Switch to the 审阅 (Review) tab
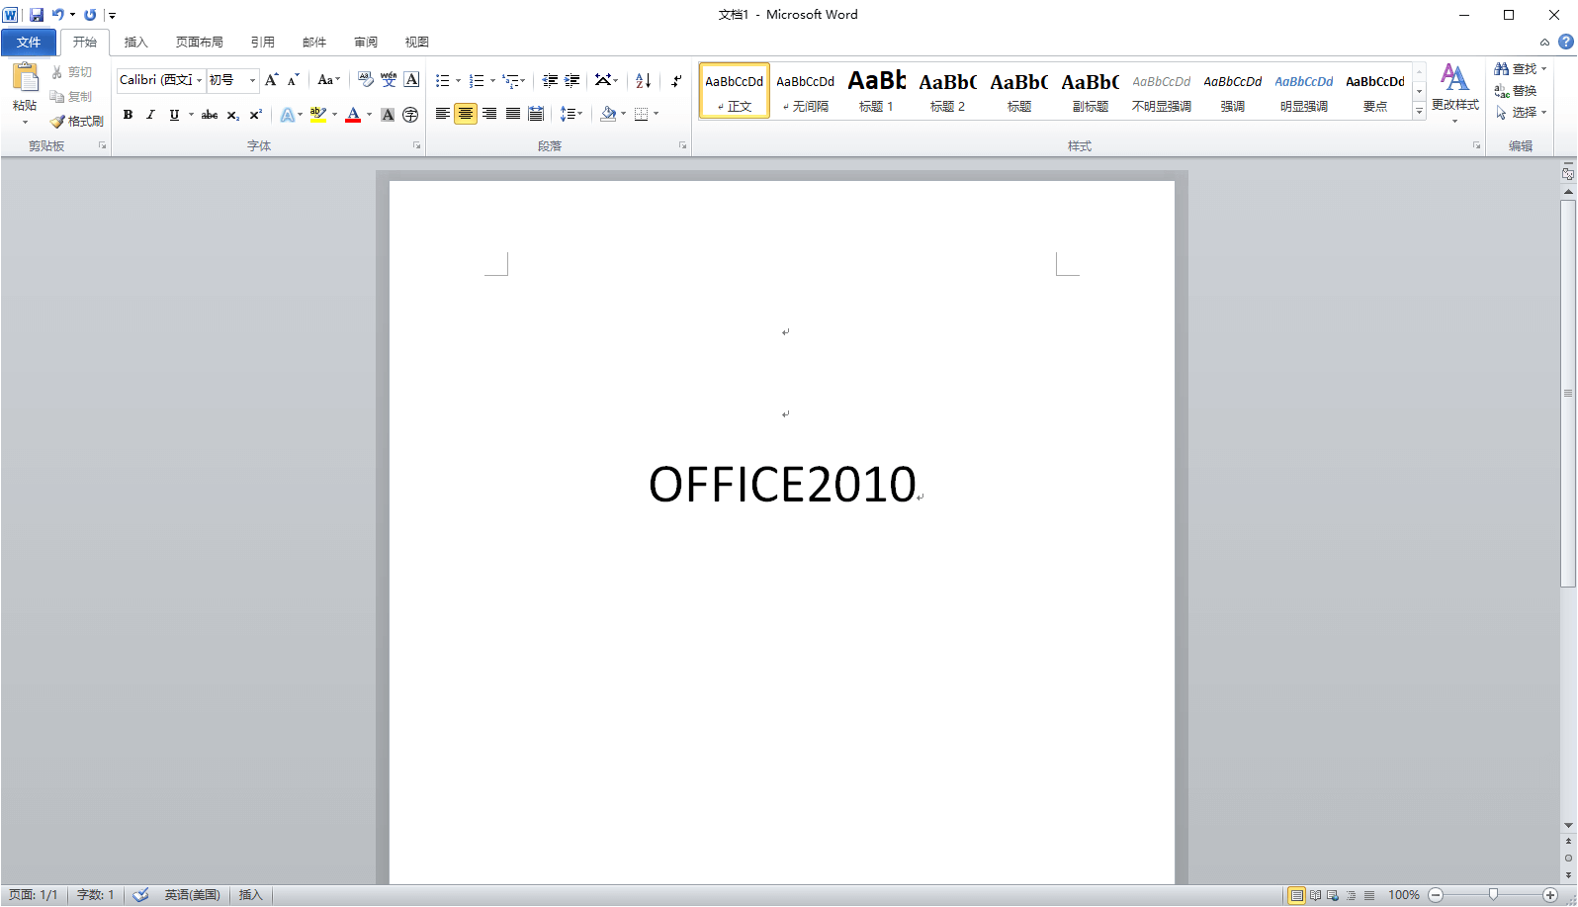The image size is (1578, 907). pos(365,42)
